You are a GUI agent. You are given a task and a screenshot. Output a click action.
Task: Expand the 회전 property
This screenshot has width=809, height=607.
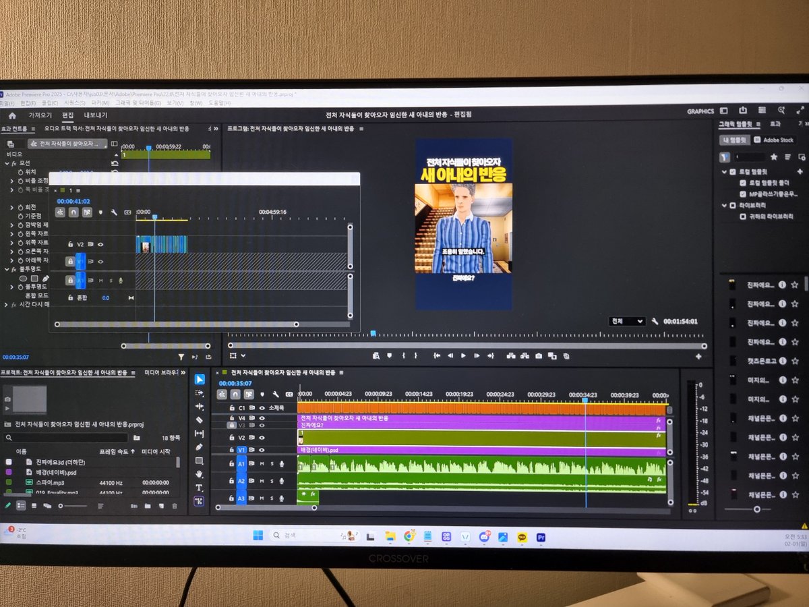coord(11,207)
